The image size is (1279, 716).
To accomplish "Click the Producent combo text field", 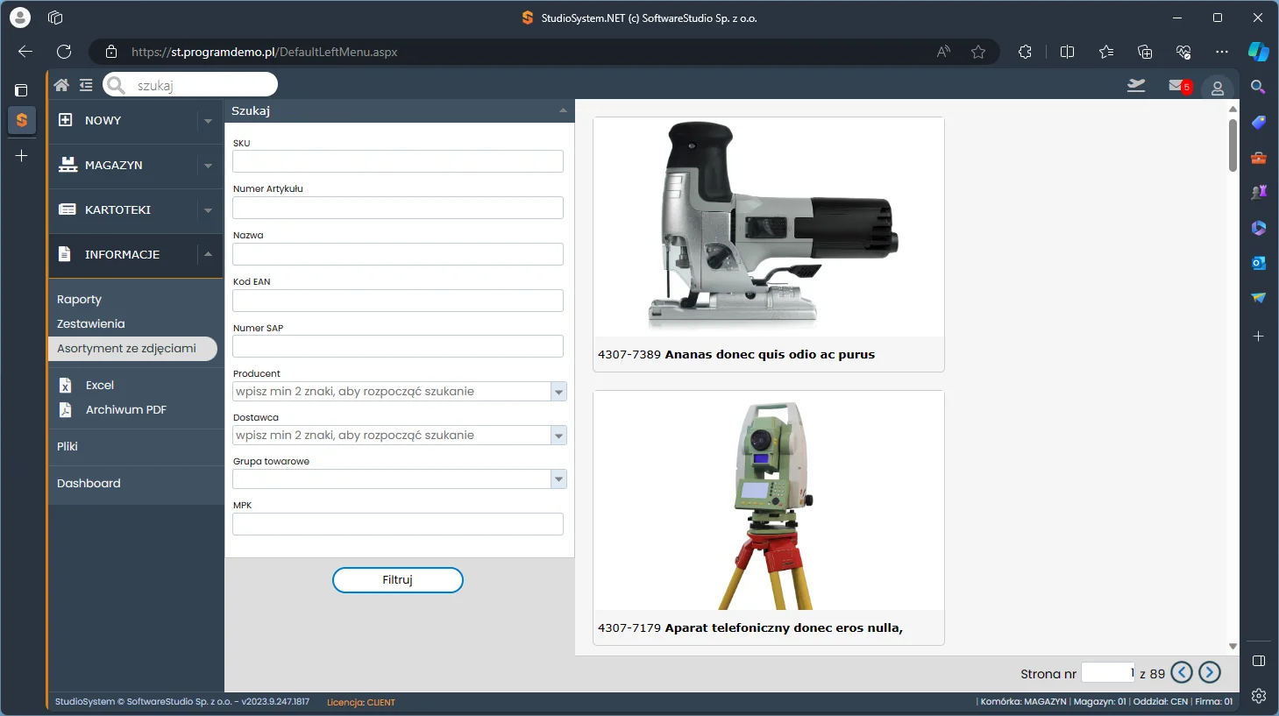I will [x=392, y=392].
